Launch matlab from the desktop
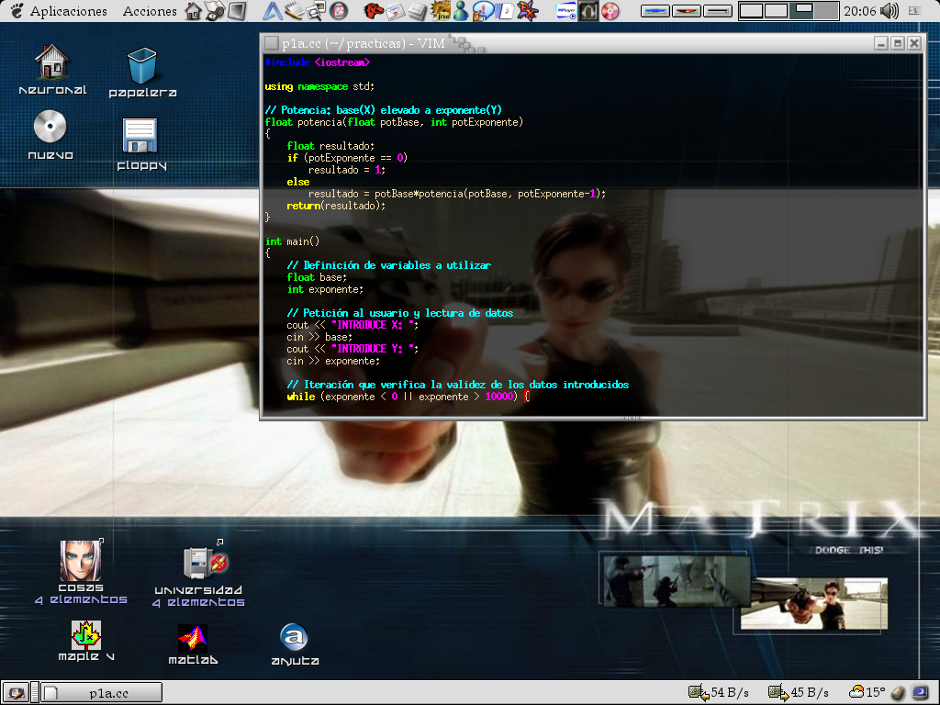Image resolution: width=940 pixels, height=705 pixels. [x=193, y=644]
